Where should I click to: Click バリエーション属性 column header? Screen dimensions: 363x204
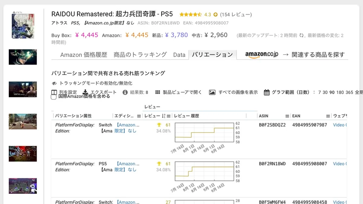[x=73, y=116]
